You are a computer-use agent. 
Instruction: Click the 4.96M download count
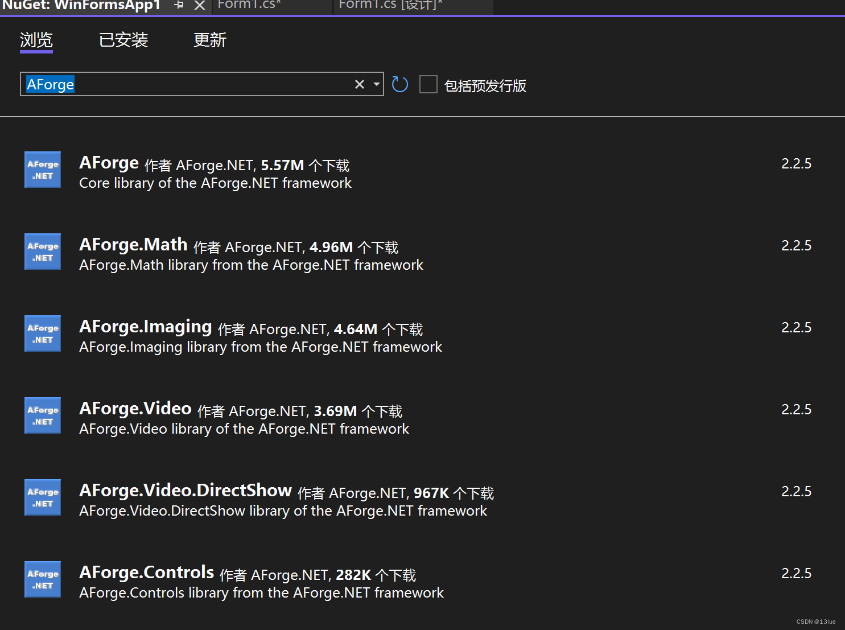click(x=331, y=248)
